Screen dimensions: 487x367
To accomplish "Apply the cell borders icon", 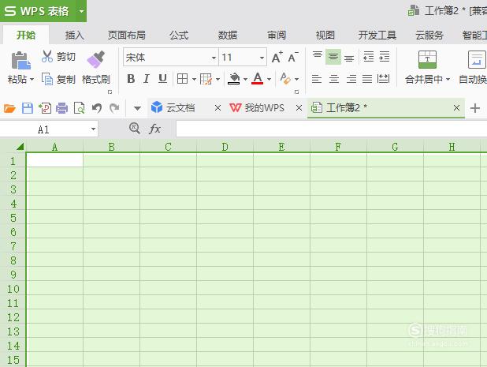I will [182, 79].
